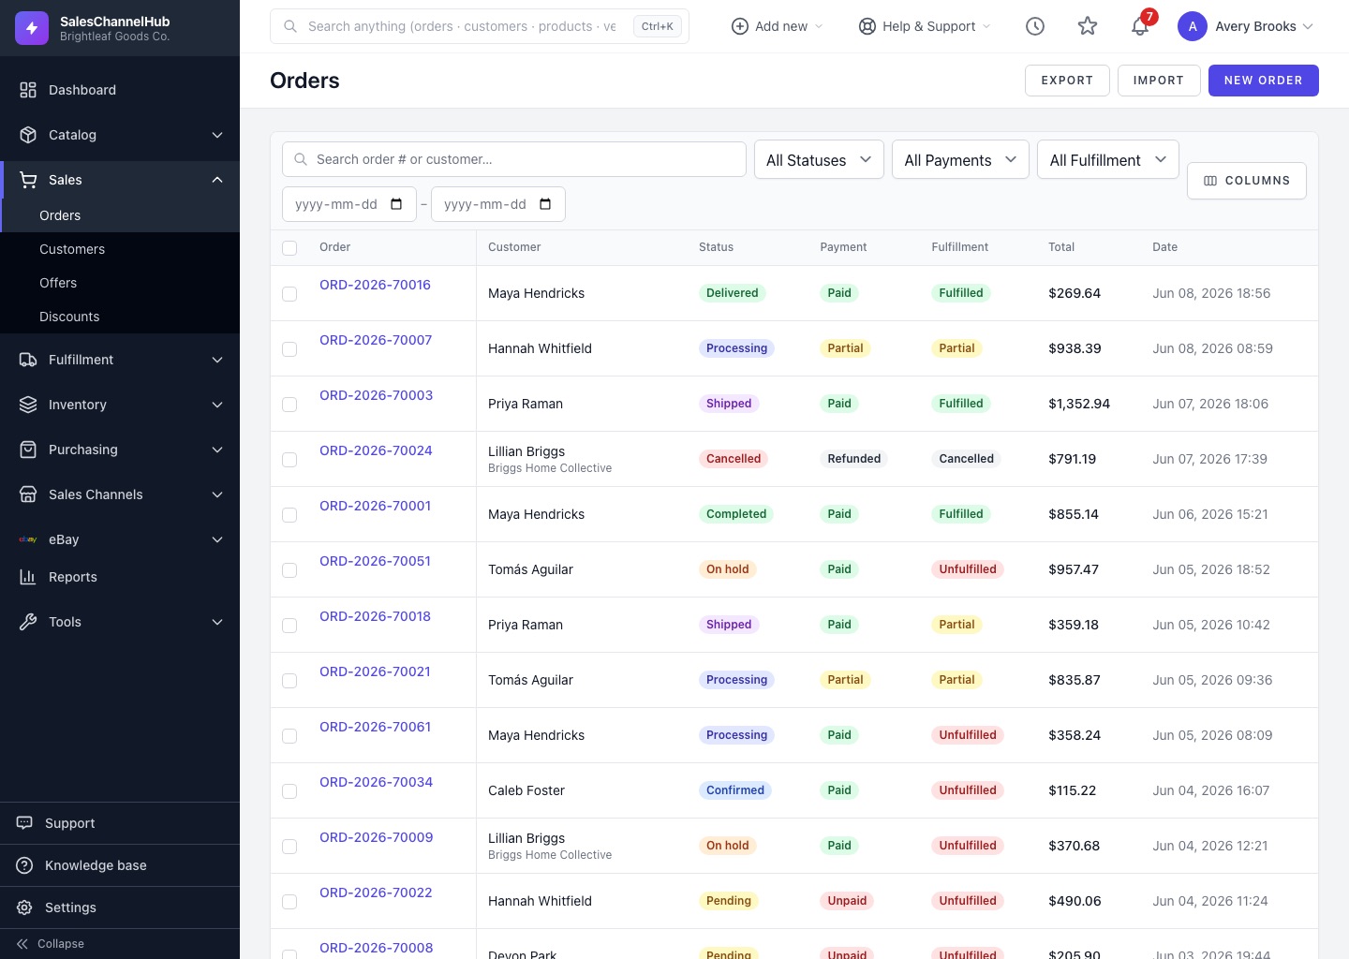Check the box for order ORD-2026-70016
Image resolution: width=1349 pixels, height=959 pixels.
pyautogui.click(x=289, y=294)
